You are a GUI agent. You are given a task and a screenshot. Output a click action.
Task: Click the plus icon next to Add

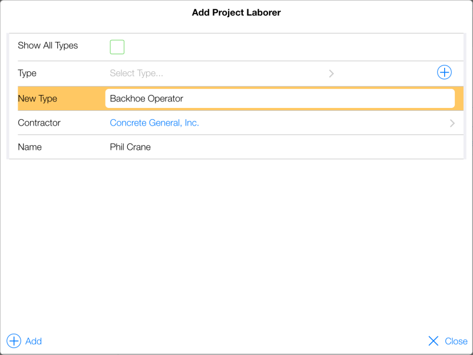tap(14, 341)
